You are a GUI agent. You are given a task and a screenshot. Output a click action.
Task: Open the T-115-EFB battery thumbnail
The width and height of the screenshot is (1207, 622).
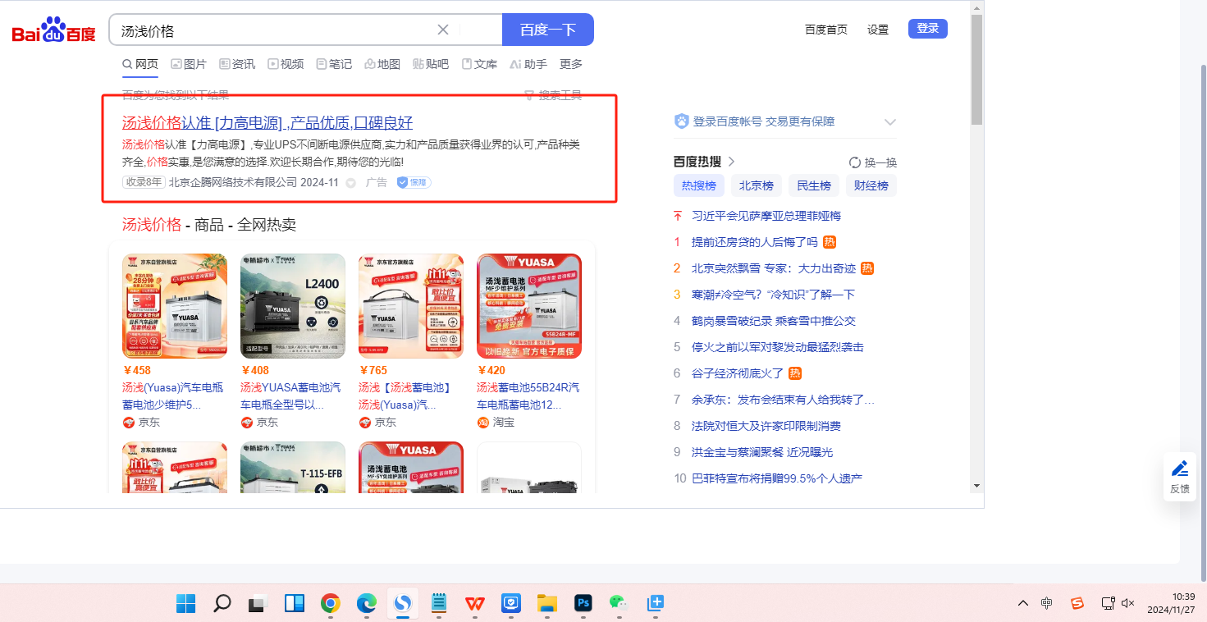(x=293, y=468)
